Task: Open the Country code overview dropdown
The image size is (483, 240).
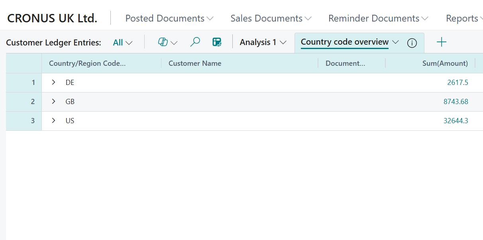Action: 396,41
